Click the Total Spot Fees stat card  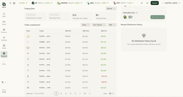point(105,17)
